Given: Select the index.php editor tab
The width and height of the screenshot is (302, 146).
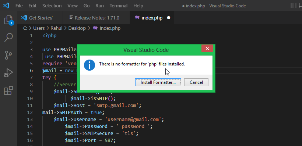Looking at the screenshot, I should click(152, 18).
